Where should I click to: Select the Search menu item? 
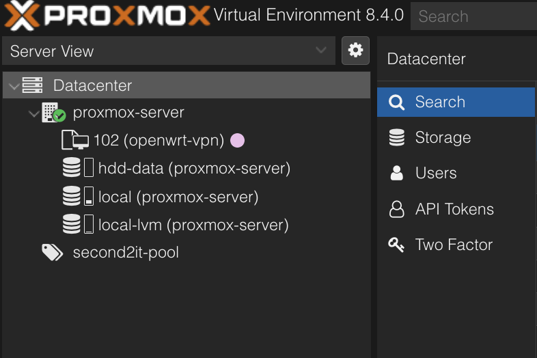pos(440,102)
